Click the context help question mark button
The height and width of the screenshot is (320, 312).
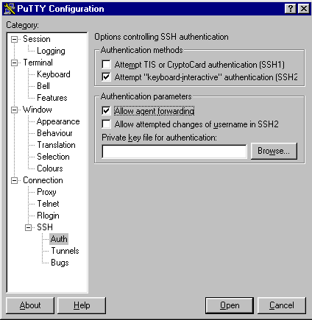[291, 9]
